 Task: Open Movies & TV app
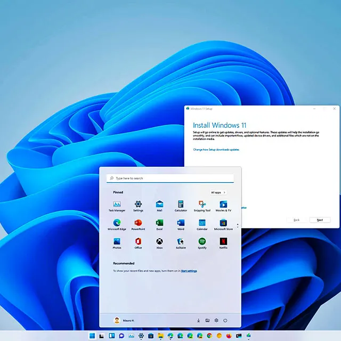tap(223, 206)
